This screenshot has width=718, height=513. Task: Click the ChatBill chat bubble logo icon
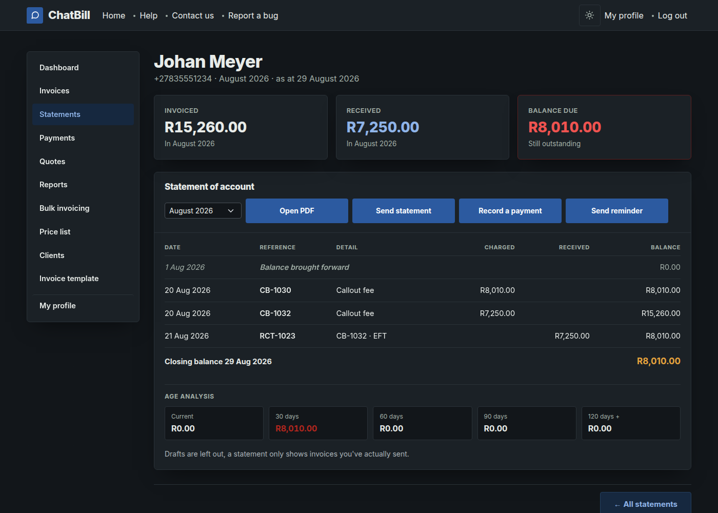(35, 15)
